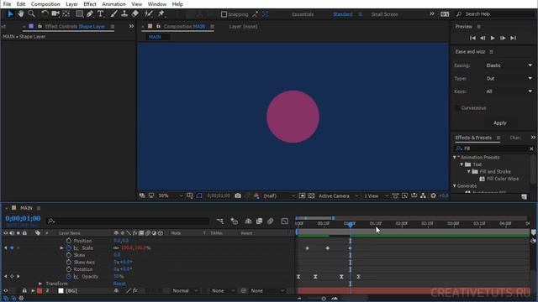Image resolution: width=538 pixels, height=302 pixels.
Task: Click Reset next to Transform
Action: pyautogui.click(x=119, y=284)
